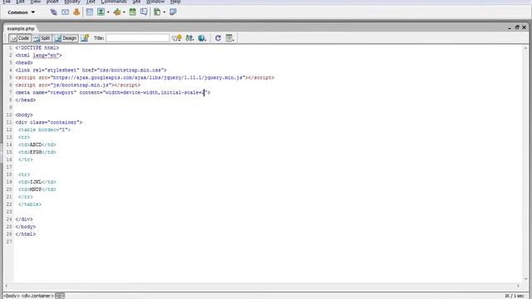The image size is (532, 299).
Task: Insert a Comment using the Common bar icon
Action: 144,12
